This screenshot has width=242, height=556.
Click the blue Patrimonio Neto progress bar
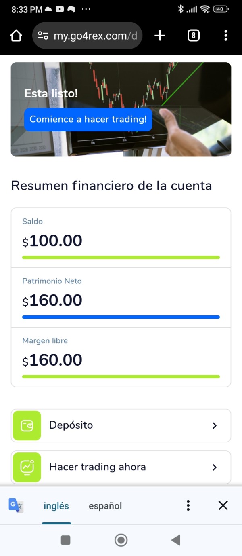121,317
